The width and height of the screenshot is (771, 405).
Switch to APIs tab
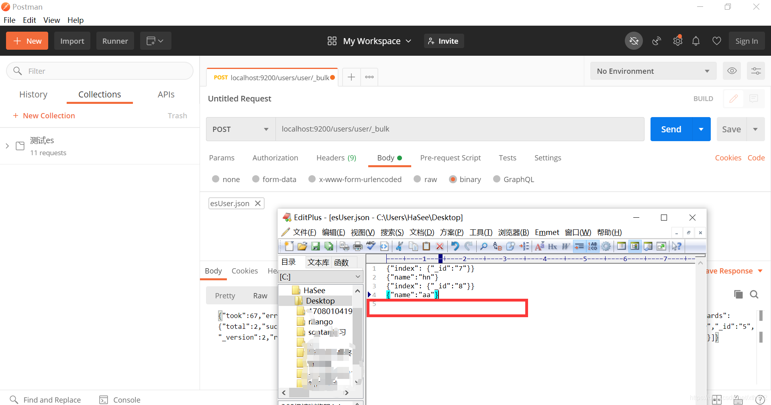click(166, 94)
